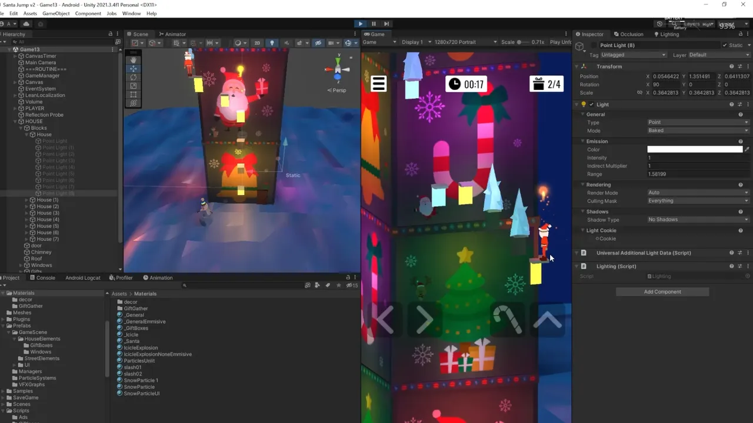753x423 pixels.
Task: Open the Component menu
Action: tap(88, 14)
